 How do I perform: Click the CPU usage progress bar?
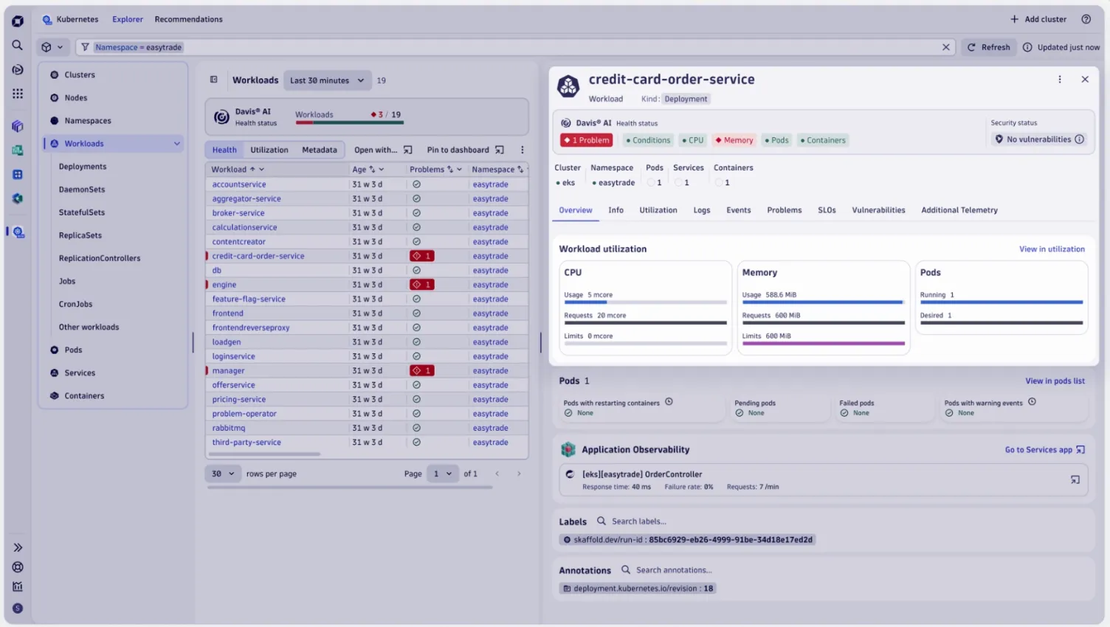tap(645, 302)
